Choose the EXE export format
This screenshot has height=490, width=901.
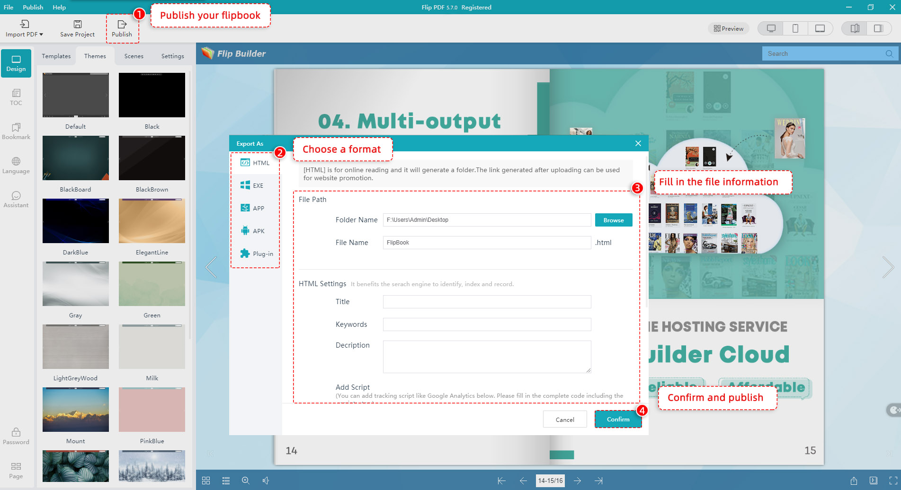256,185
